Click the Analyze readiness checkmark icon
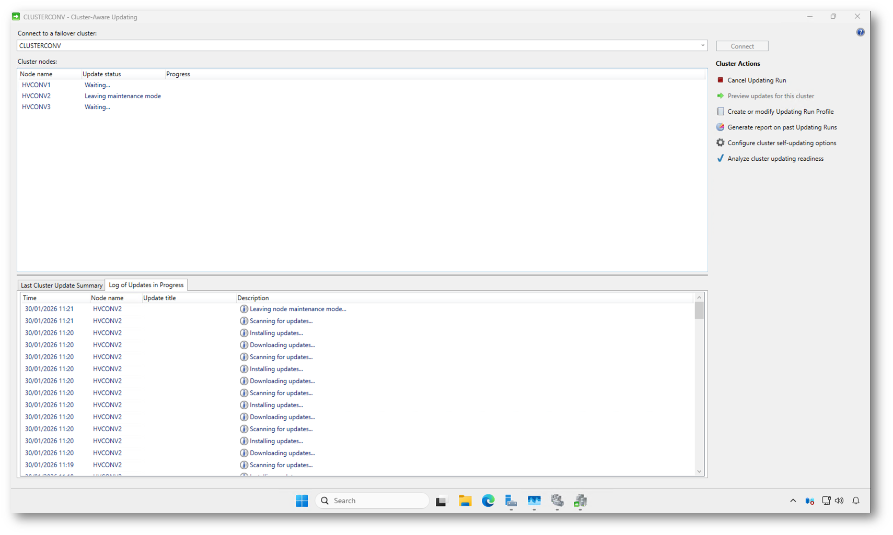Image resolution: width=893 pixels, height=535 pixels. 720,158
